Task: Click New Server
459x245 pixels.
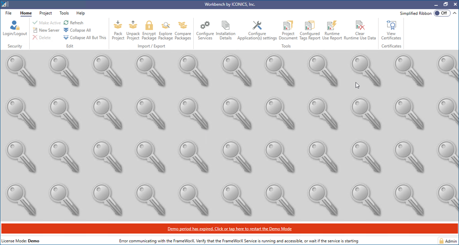Action: 46,30
